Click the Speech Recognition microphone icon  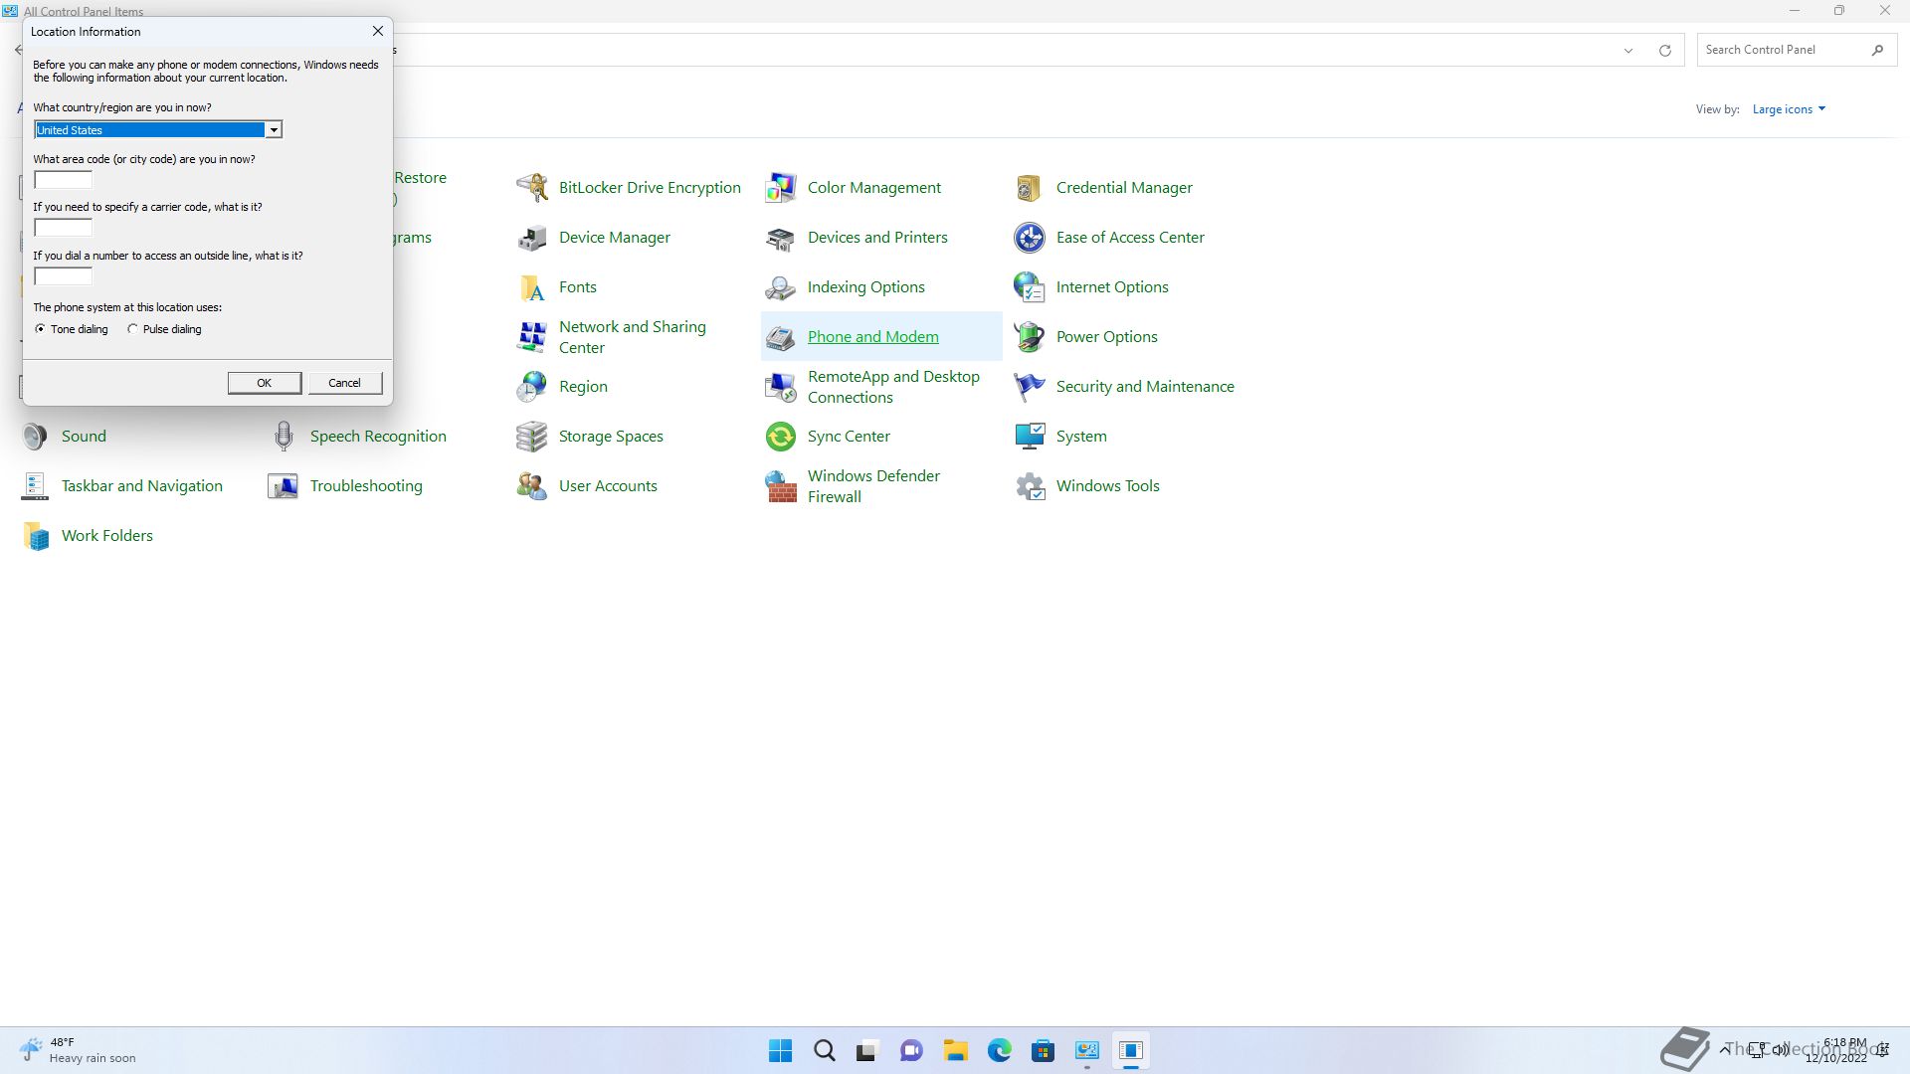point(284,437)
